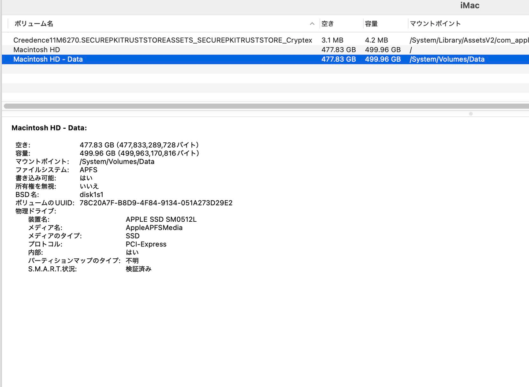Screen dimensions: 529x387
Task: Click the disk1s1 BSD name value
Action: [92, 194]
